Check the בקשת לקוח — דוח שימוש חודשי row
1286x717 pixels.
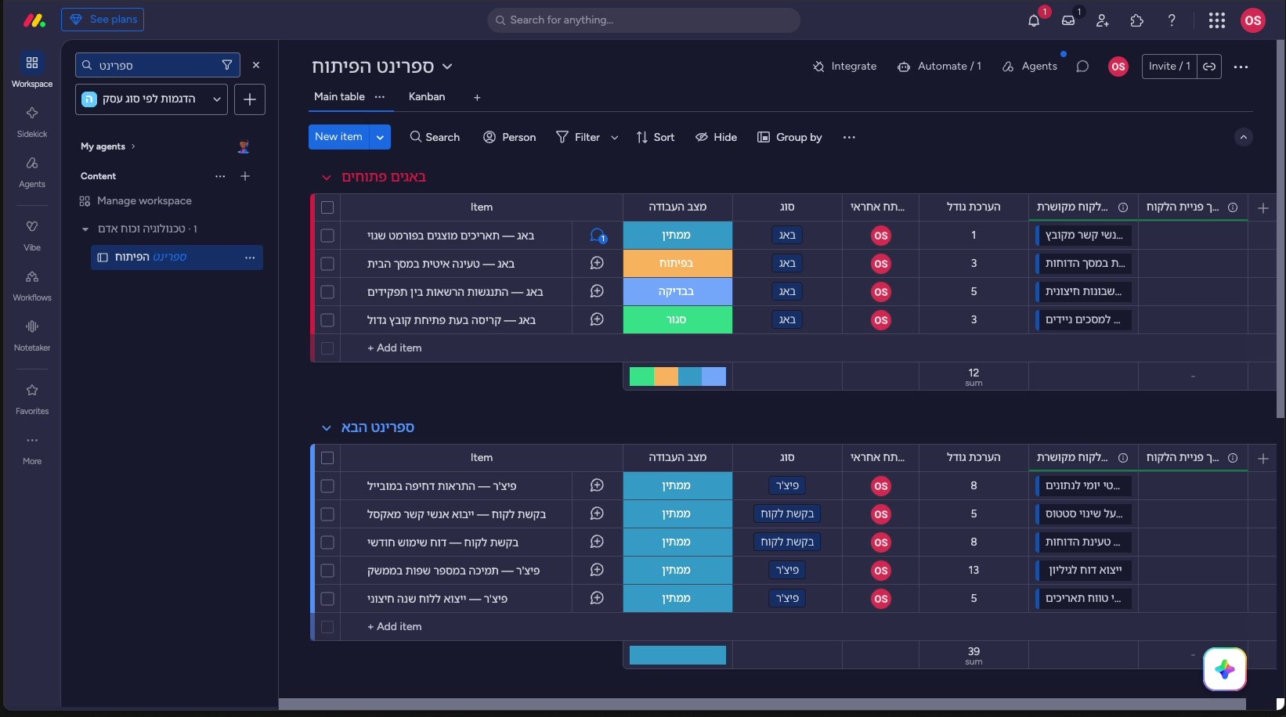point(327,542)
